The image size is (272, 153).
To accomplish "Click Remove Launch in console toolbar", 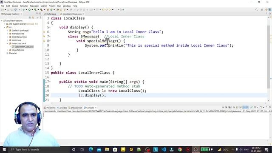I will click(x=226, y=108).
